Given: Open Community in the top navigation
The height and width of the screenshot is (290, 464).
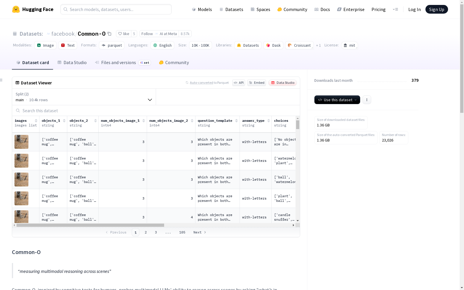Looking at the screenshot, I should [x=292, y=9].
